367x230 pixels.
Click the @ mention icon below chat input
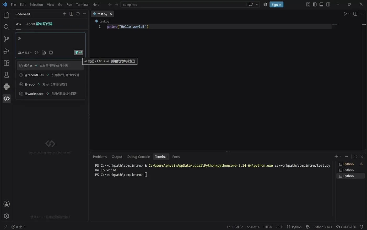tap(37, 53)
